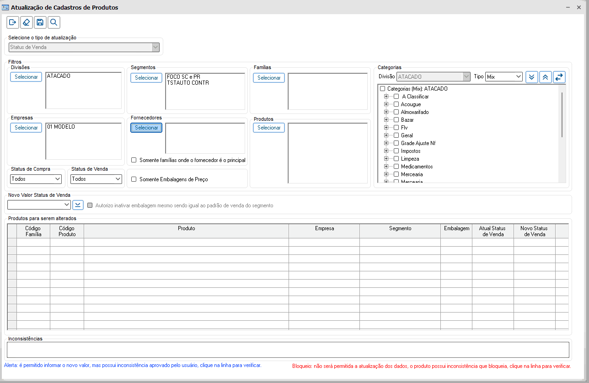This screenshot has height=383, width=589.
Task: Click Selecionar button under Segmentos
Action: tap(146, 78)
